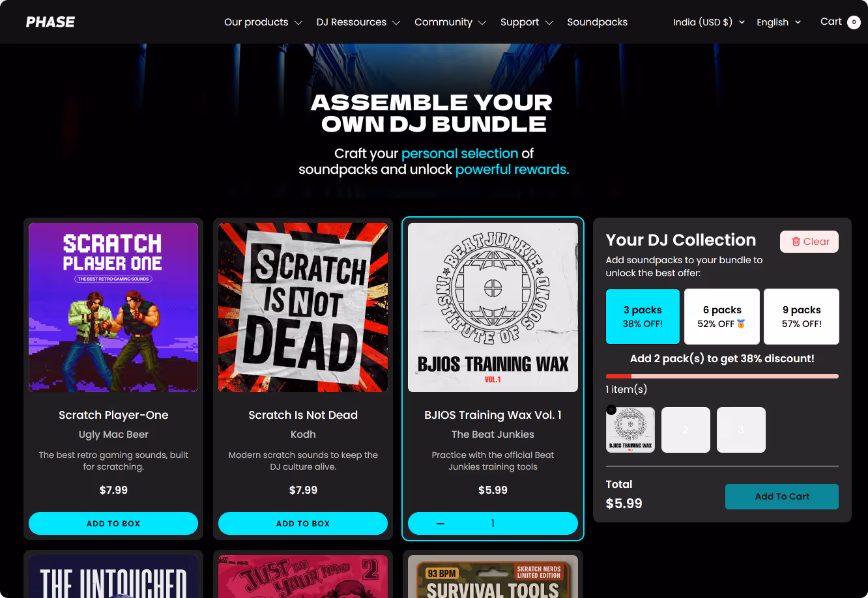Click the bundle discount progress bar

[722, 376]
